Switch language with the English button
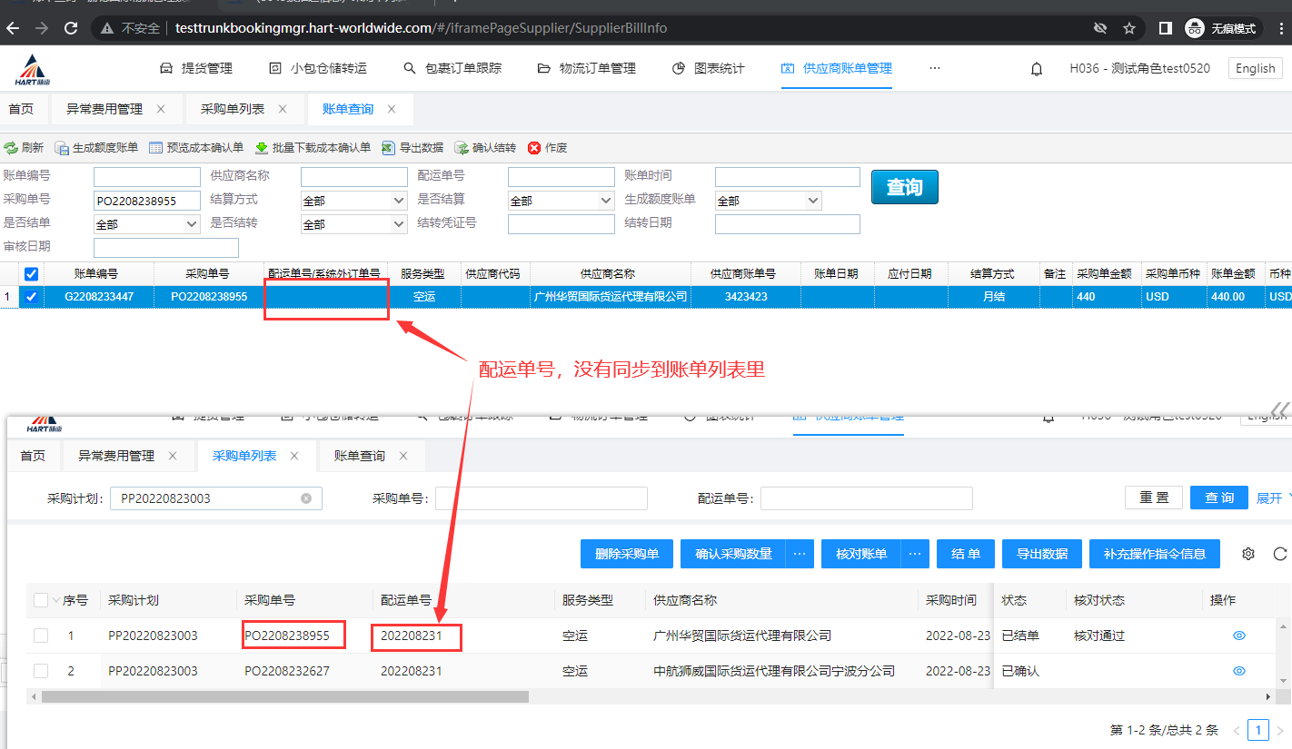 point(1256,68)
